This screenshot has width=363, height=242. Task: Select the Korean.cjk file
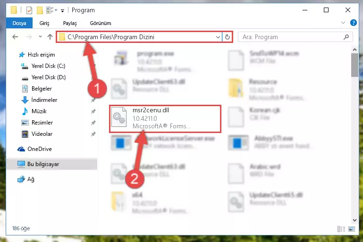coord(254,117)
